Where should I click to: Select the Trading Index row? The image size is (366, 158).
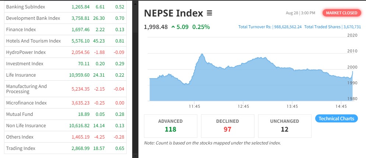pyautogui.click(x=21, y=148)
